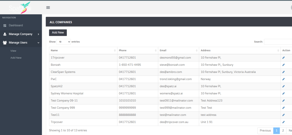Click the Spatz.ai logo
The image size is (292, 135).
click(19, 7)
